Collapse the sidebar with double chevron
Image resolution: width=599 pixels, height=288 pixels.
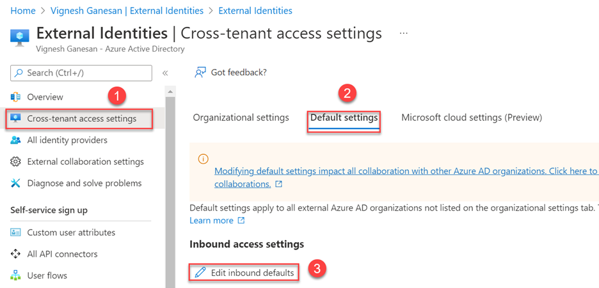click(165, 73)
